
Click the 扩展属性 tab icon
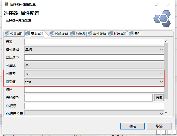(110, 34)
